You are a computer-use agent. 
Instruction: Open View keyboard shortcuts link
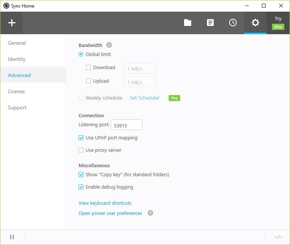coord(105,203)
